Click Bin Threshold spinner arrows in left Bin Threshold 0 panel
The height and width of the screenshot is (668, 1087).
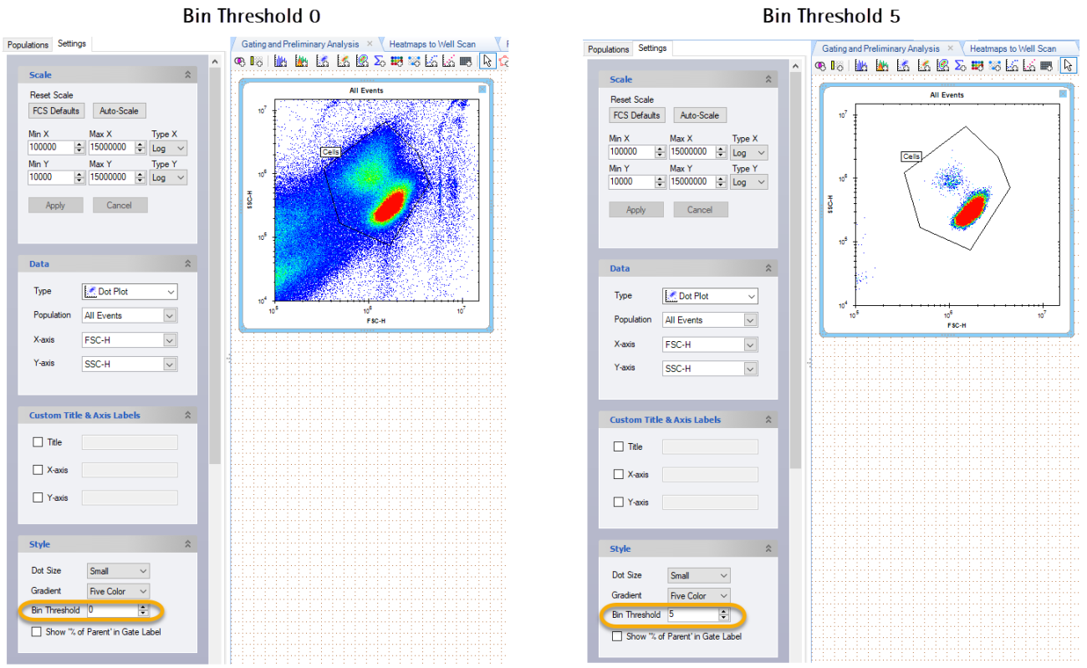(x=143, y=610)
